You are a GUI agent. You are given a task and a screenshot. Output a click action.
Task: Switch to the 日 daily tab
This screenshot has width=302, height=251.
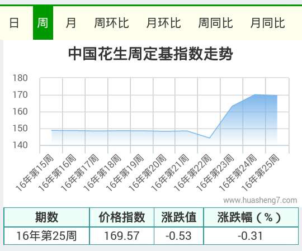pos(14,23)
